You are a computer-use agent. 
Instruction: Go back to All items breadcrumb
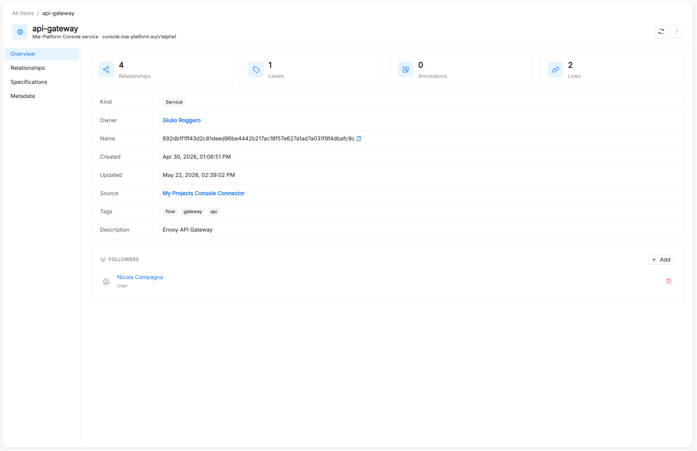click(23, 13)
